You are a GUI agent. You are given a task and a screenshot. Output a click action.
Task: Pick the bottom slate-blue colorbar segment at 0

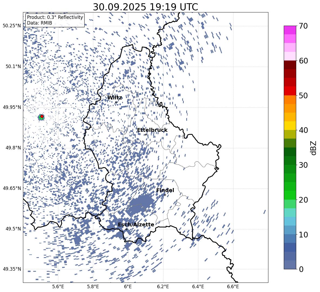pos(290,265)
